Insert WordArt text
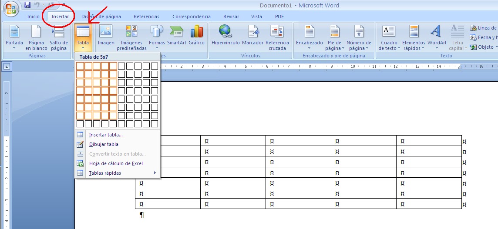This screenshot has width=498, height=229. pos(437,37)
